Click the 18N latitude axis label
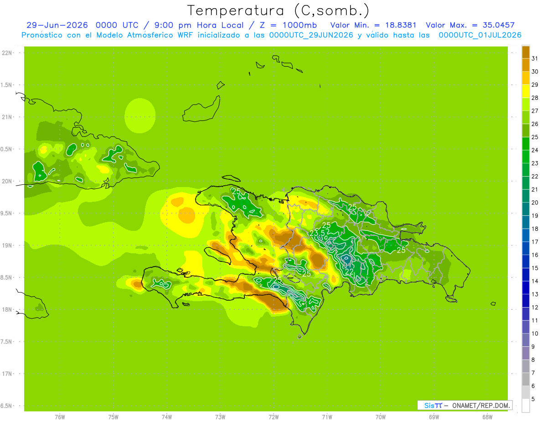This screenshot has width=547, height=423. 7,309
